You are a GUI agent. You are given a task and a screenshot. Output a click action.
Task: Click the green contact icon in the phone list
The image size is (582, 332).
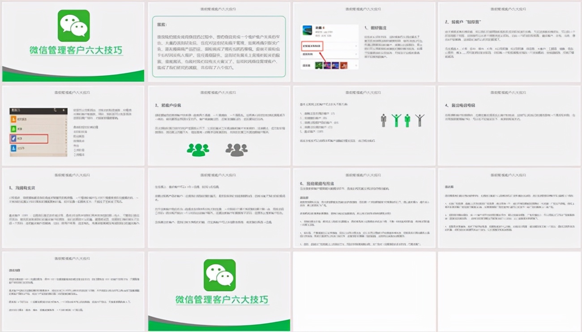pyautogui.click(x=13, y=129)
